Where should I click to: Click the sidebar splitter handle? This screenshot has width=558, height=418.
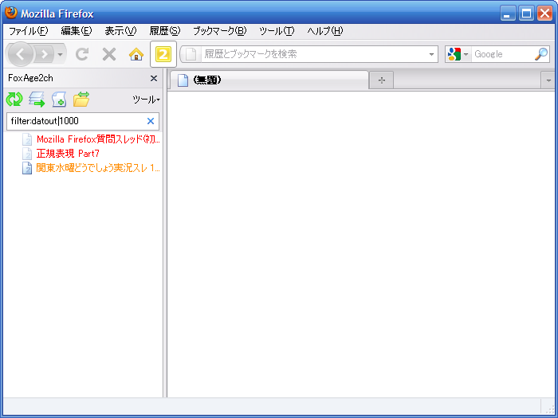point(165,232)
